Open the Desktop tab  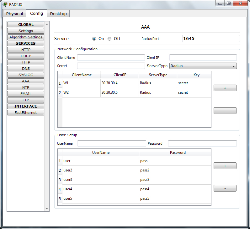[x=58, y=14]
